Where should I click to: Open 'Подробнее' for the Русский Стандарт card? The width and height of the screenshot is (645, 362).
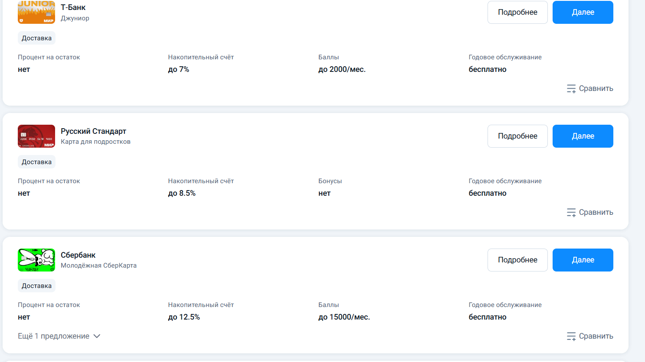517,136
